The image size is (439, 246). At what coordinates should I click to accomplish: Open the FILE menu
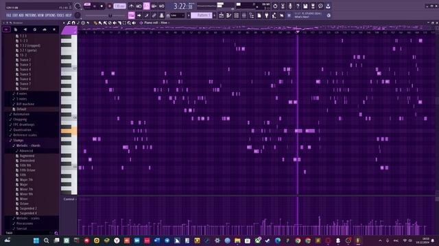pos(9,15)
